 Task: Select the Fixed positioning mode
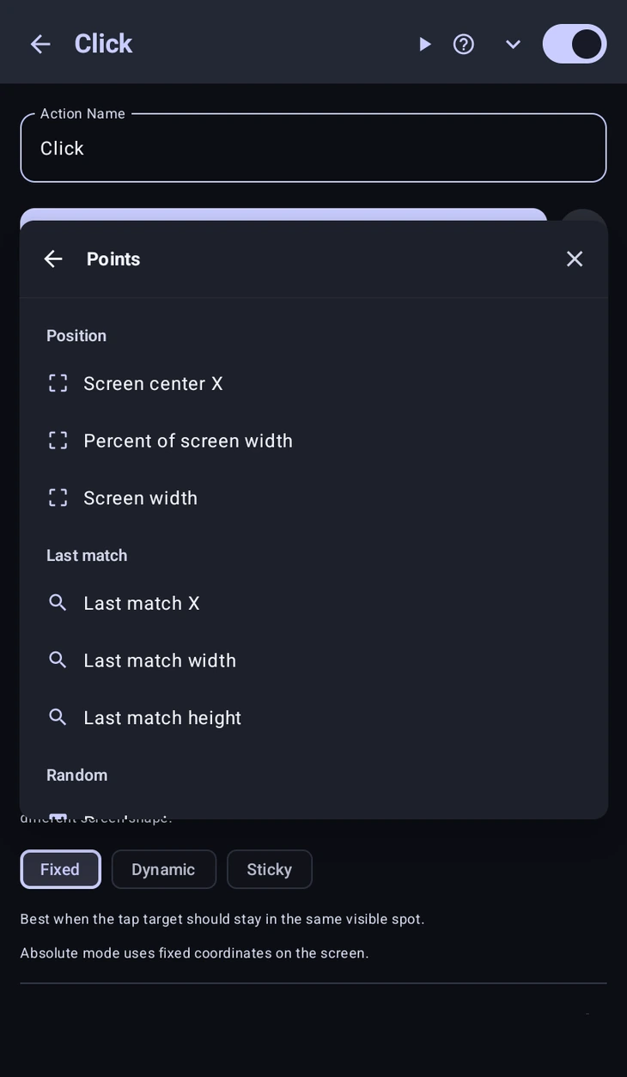[60, 869]
